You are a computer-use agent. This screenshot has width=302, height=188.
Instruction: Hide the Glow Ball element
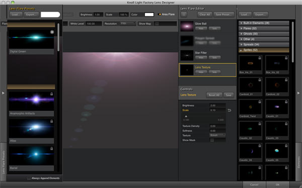(x=201, y=29)
